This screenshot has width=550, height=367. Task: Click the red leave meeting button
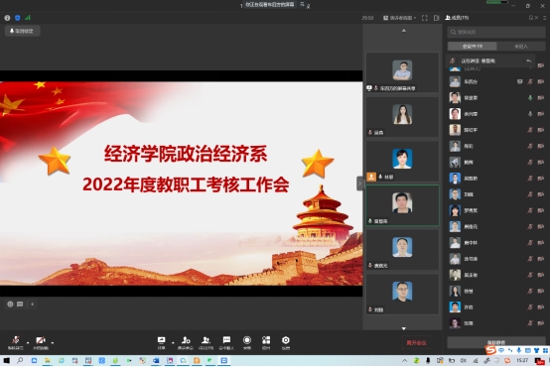tap(416, 342)
